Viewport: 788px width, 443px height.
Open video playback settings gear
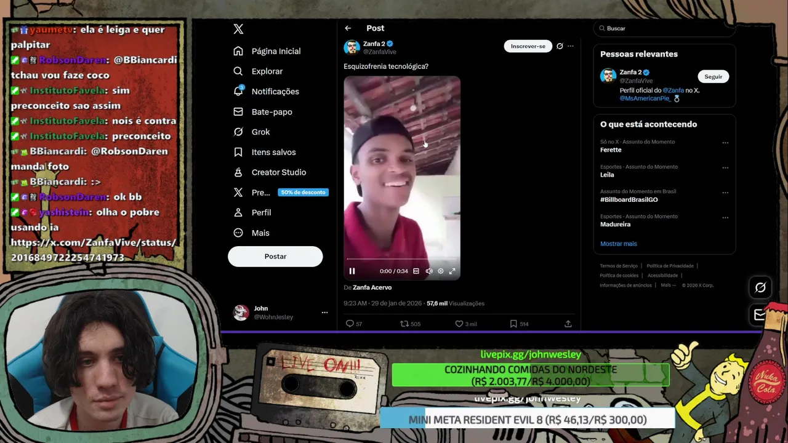pyautogui.click(x=441, y=271)
